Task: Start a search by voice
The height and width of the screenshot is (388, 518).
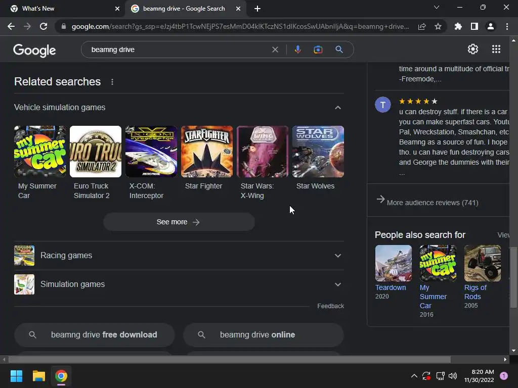Action: pos(297,50)
